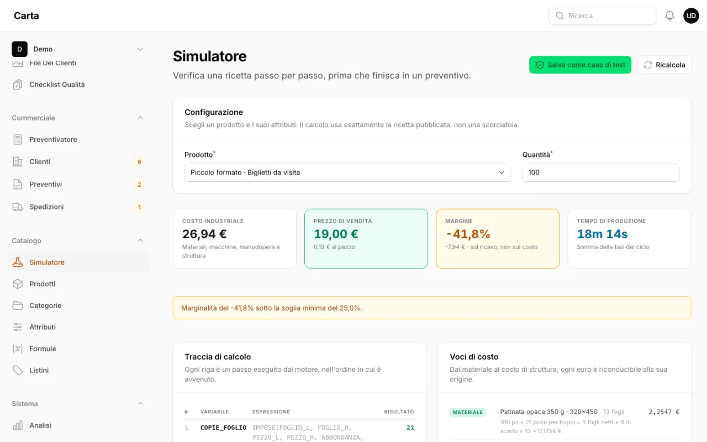Click the Preventivi document icon
This screenshot has height=442, width=707.
point(18,184)
